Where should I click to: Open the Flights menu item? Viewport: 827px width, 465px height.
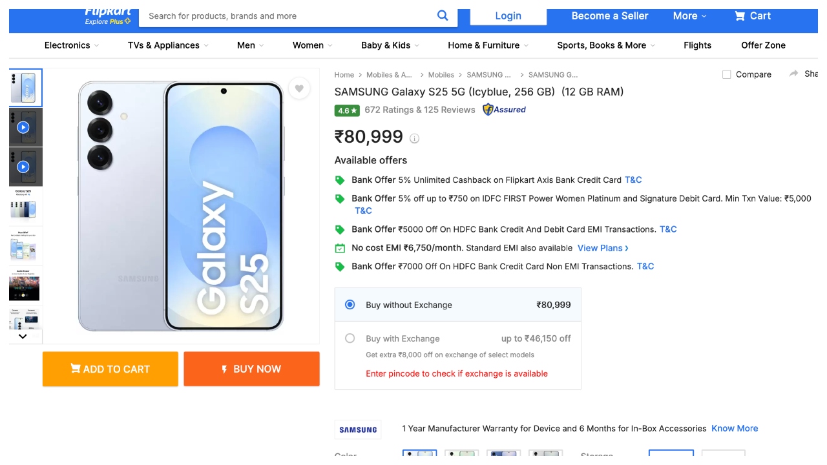[x=697, y=45]
